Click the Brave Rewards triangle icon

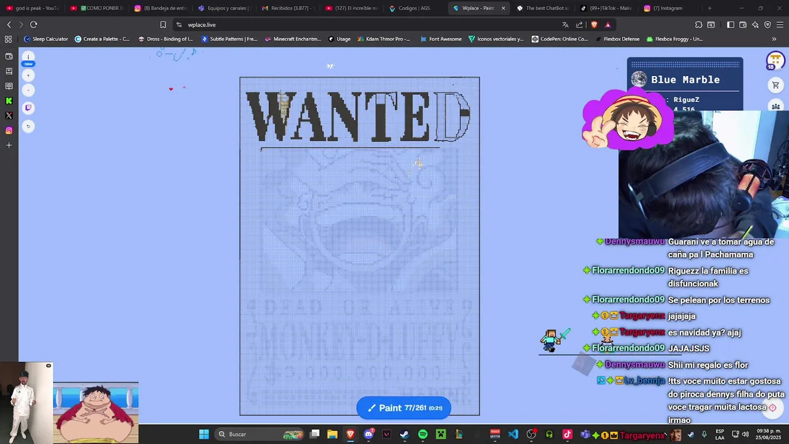[x=608, y=25]
